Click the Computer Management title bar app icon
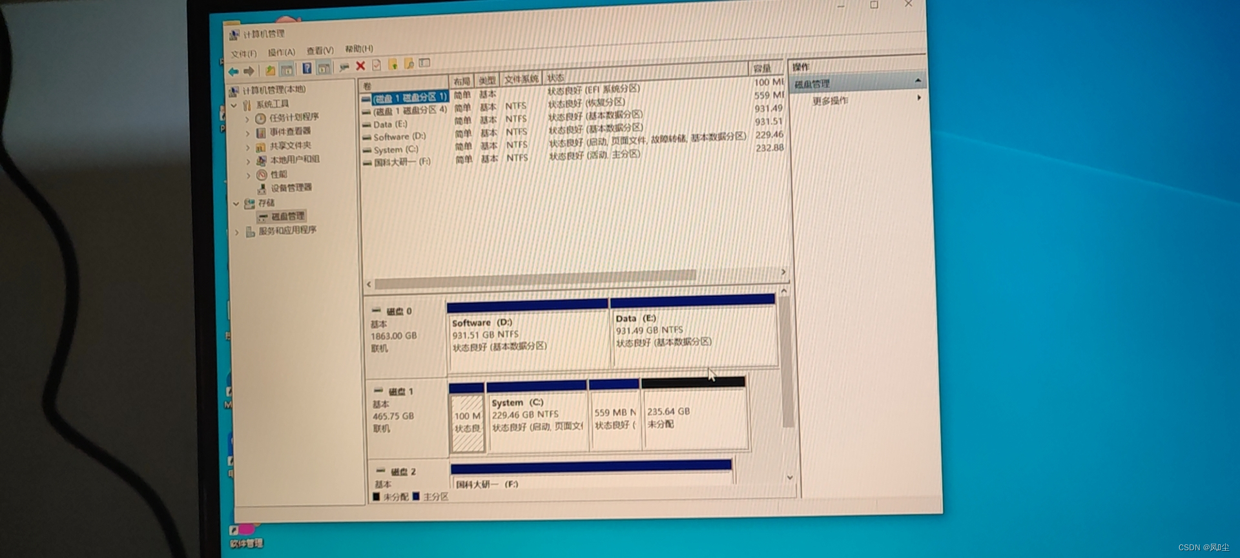 click(x=234, y=35)
